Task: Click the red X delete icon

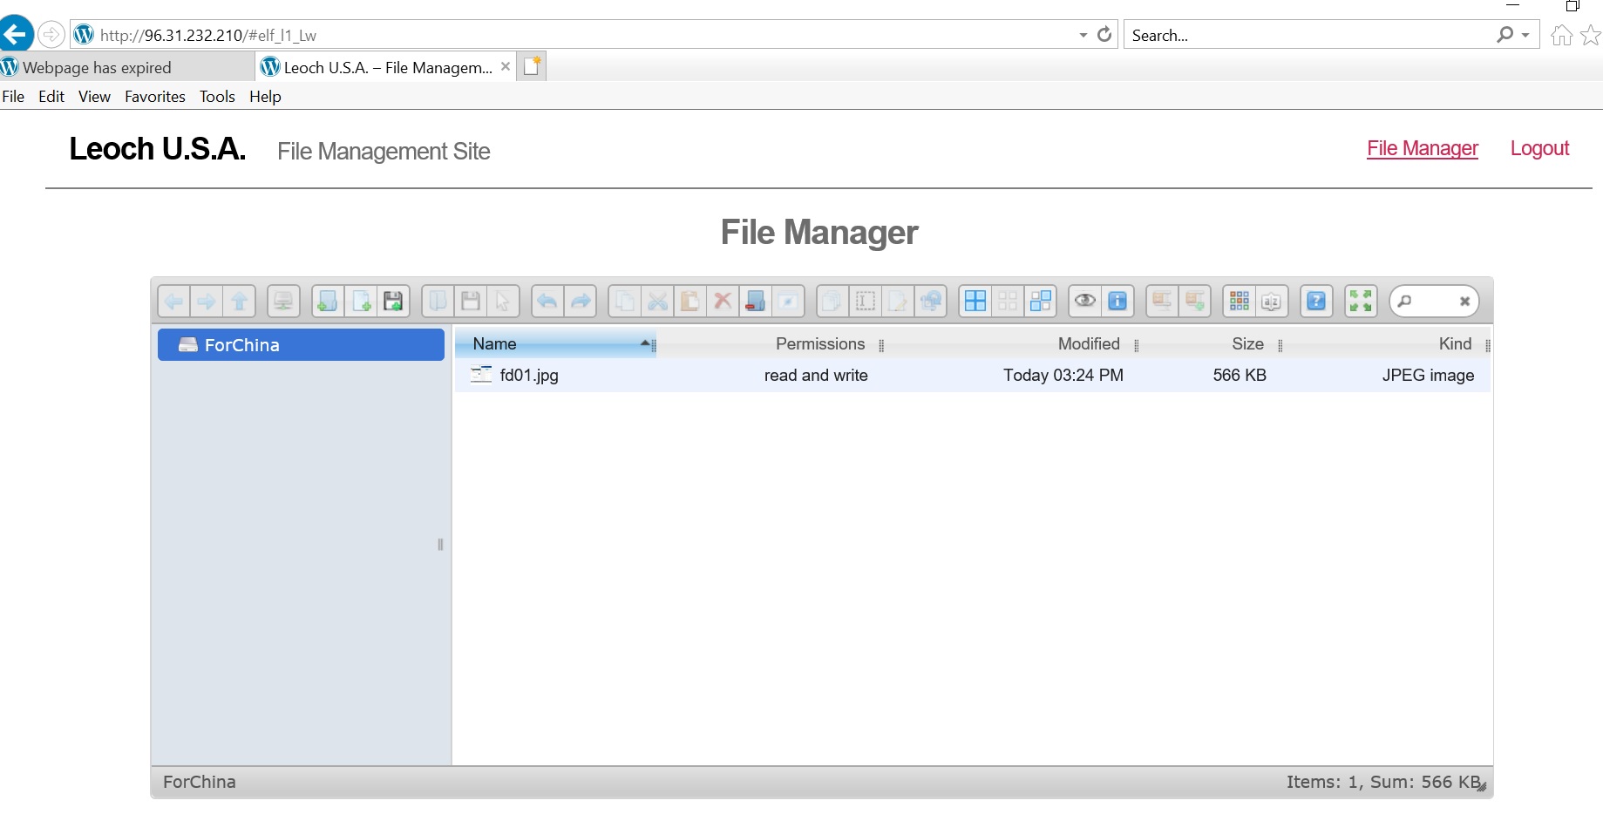Action: click(x=723, y=302)
